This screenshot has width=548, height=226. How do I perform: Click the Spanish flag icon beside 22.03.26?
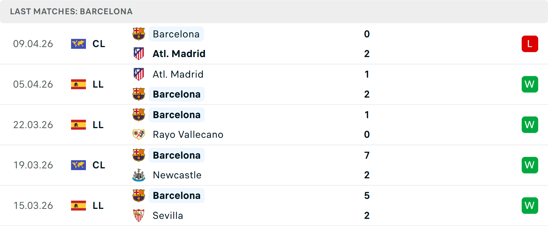[x=78, y=125]
